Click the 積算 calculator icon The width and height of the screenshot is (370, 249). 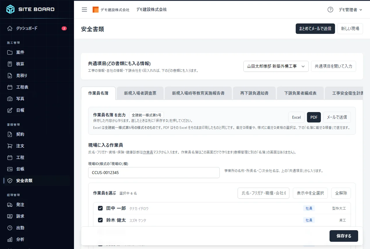pyautogui.click(x=10, y=64)
